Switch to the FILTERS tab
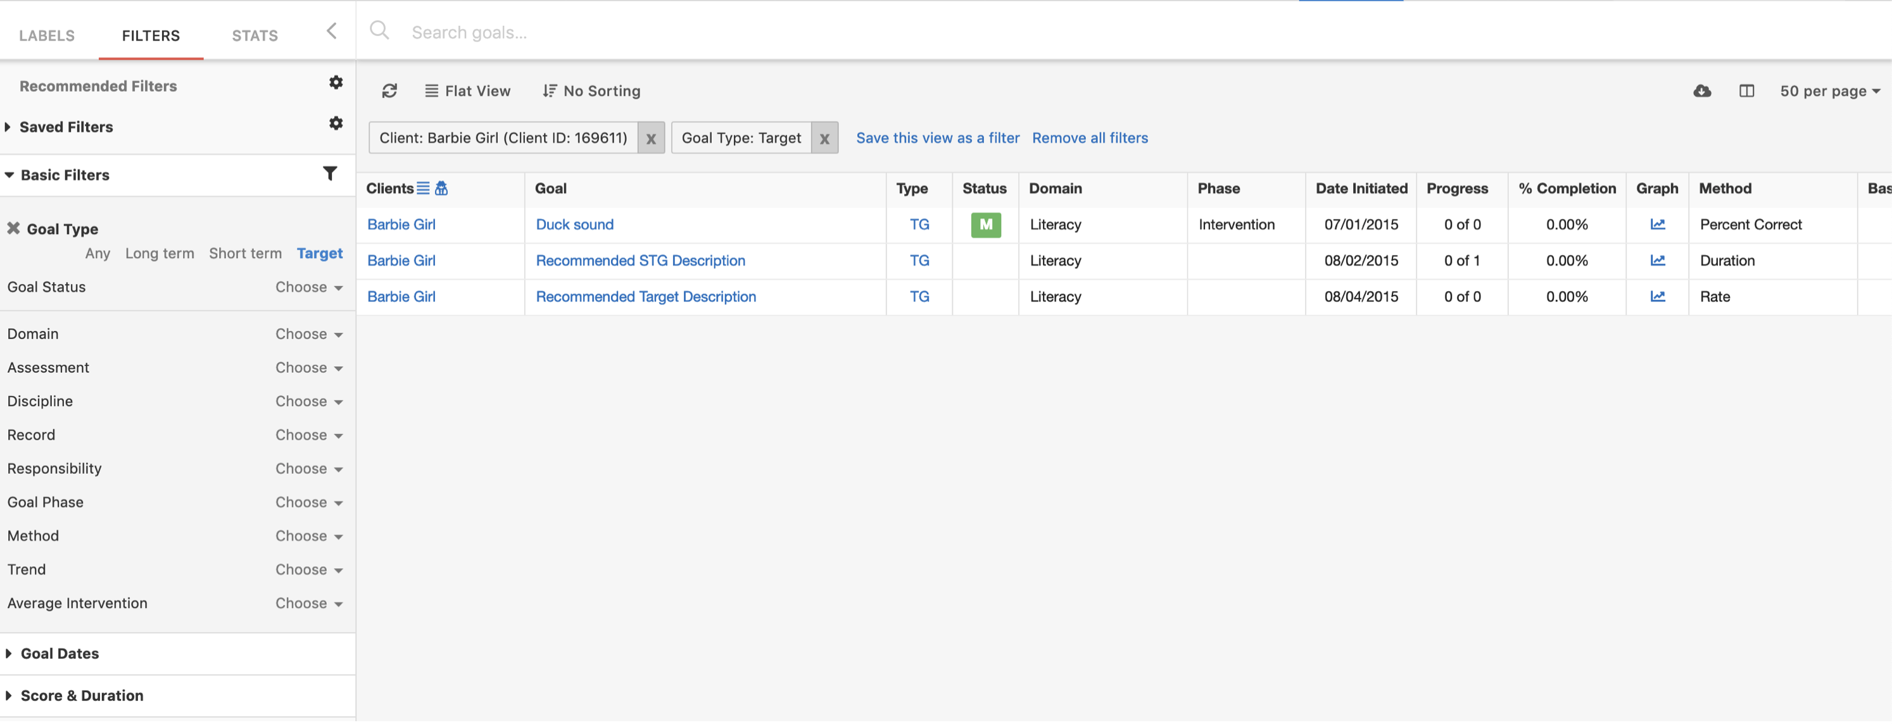The height and width of the screenshot is (725, 1892). [151, 35]
